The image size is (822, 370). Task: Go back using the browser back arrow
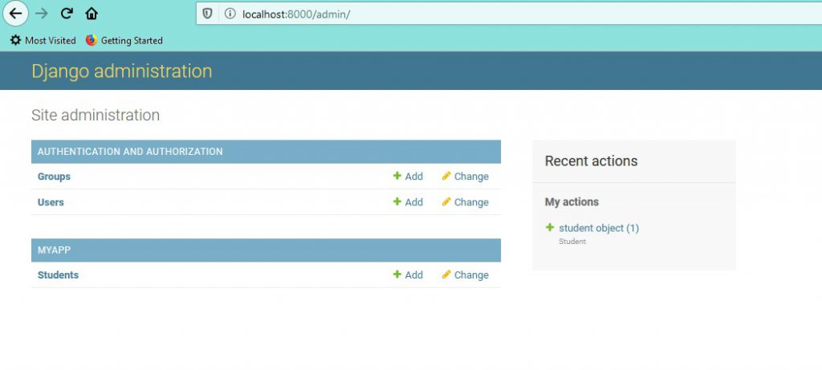click(16, 14)
